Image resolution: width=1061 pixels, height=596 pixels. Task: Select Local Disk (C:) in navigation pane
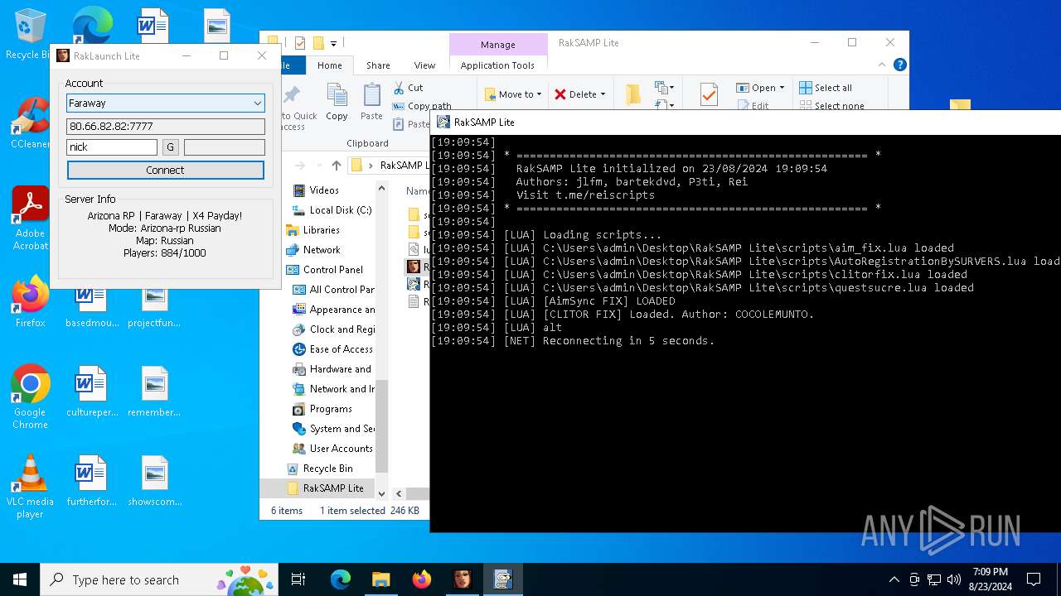(332, 210)
